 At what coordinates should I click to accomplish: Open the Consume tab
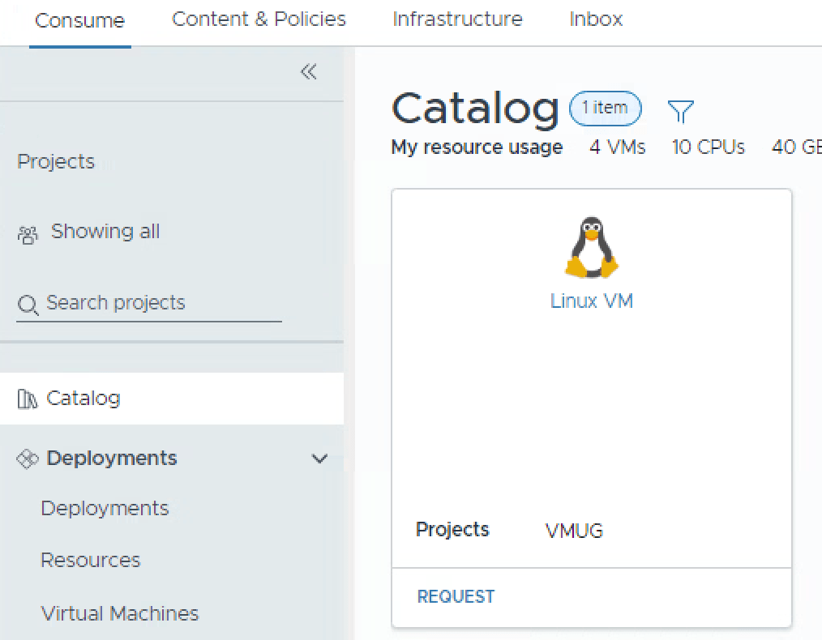coord(79,20)
